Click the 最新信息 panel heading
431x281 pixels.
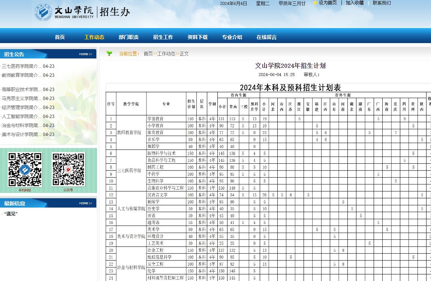click(x=15, y=203)
